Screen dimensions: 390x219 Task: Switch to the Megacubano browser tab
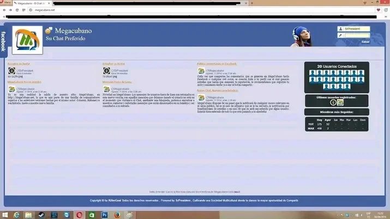pos(32,3)
